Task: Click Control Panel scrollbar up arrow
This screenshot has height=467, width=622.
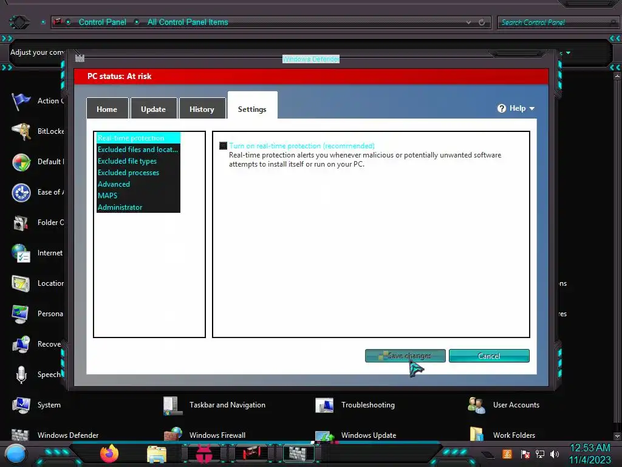Action: pyautogui.click(x=617, y=75)
